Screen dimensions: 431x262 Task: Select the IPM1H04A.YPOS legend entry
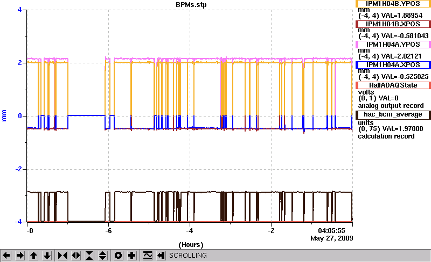point(393,45)
